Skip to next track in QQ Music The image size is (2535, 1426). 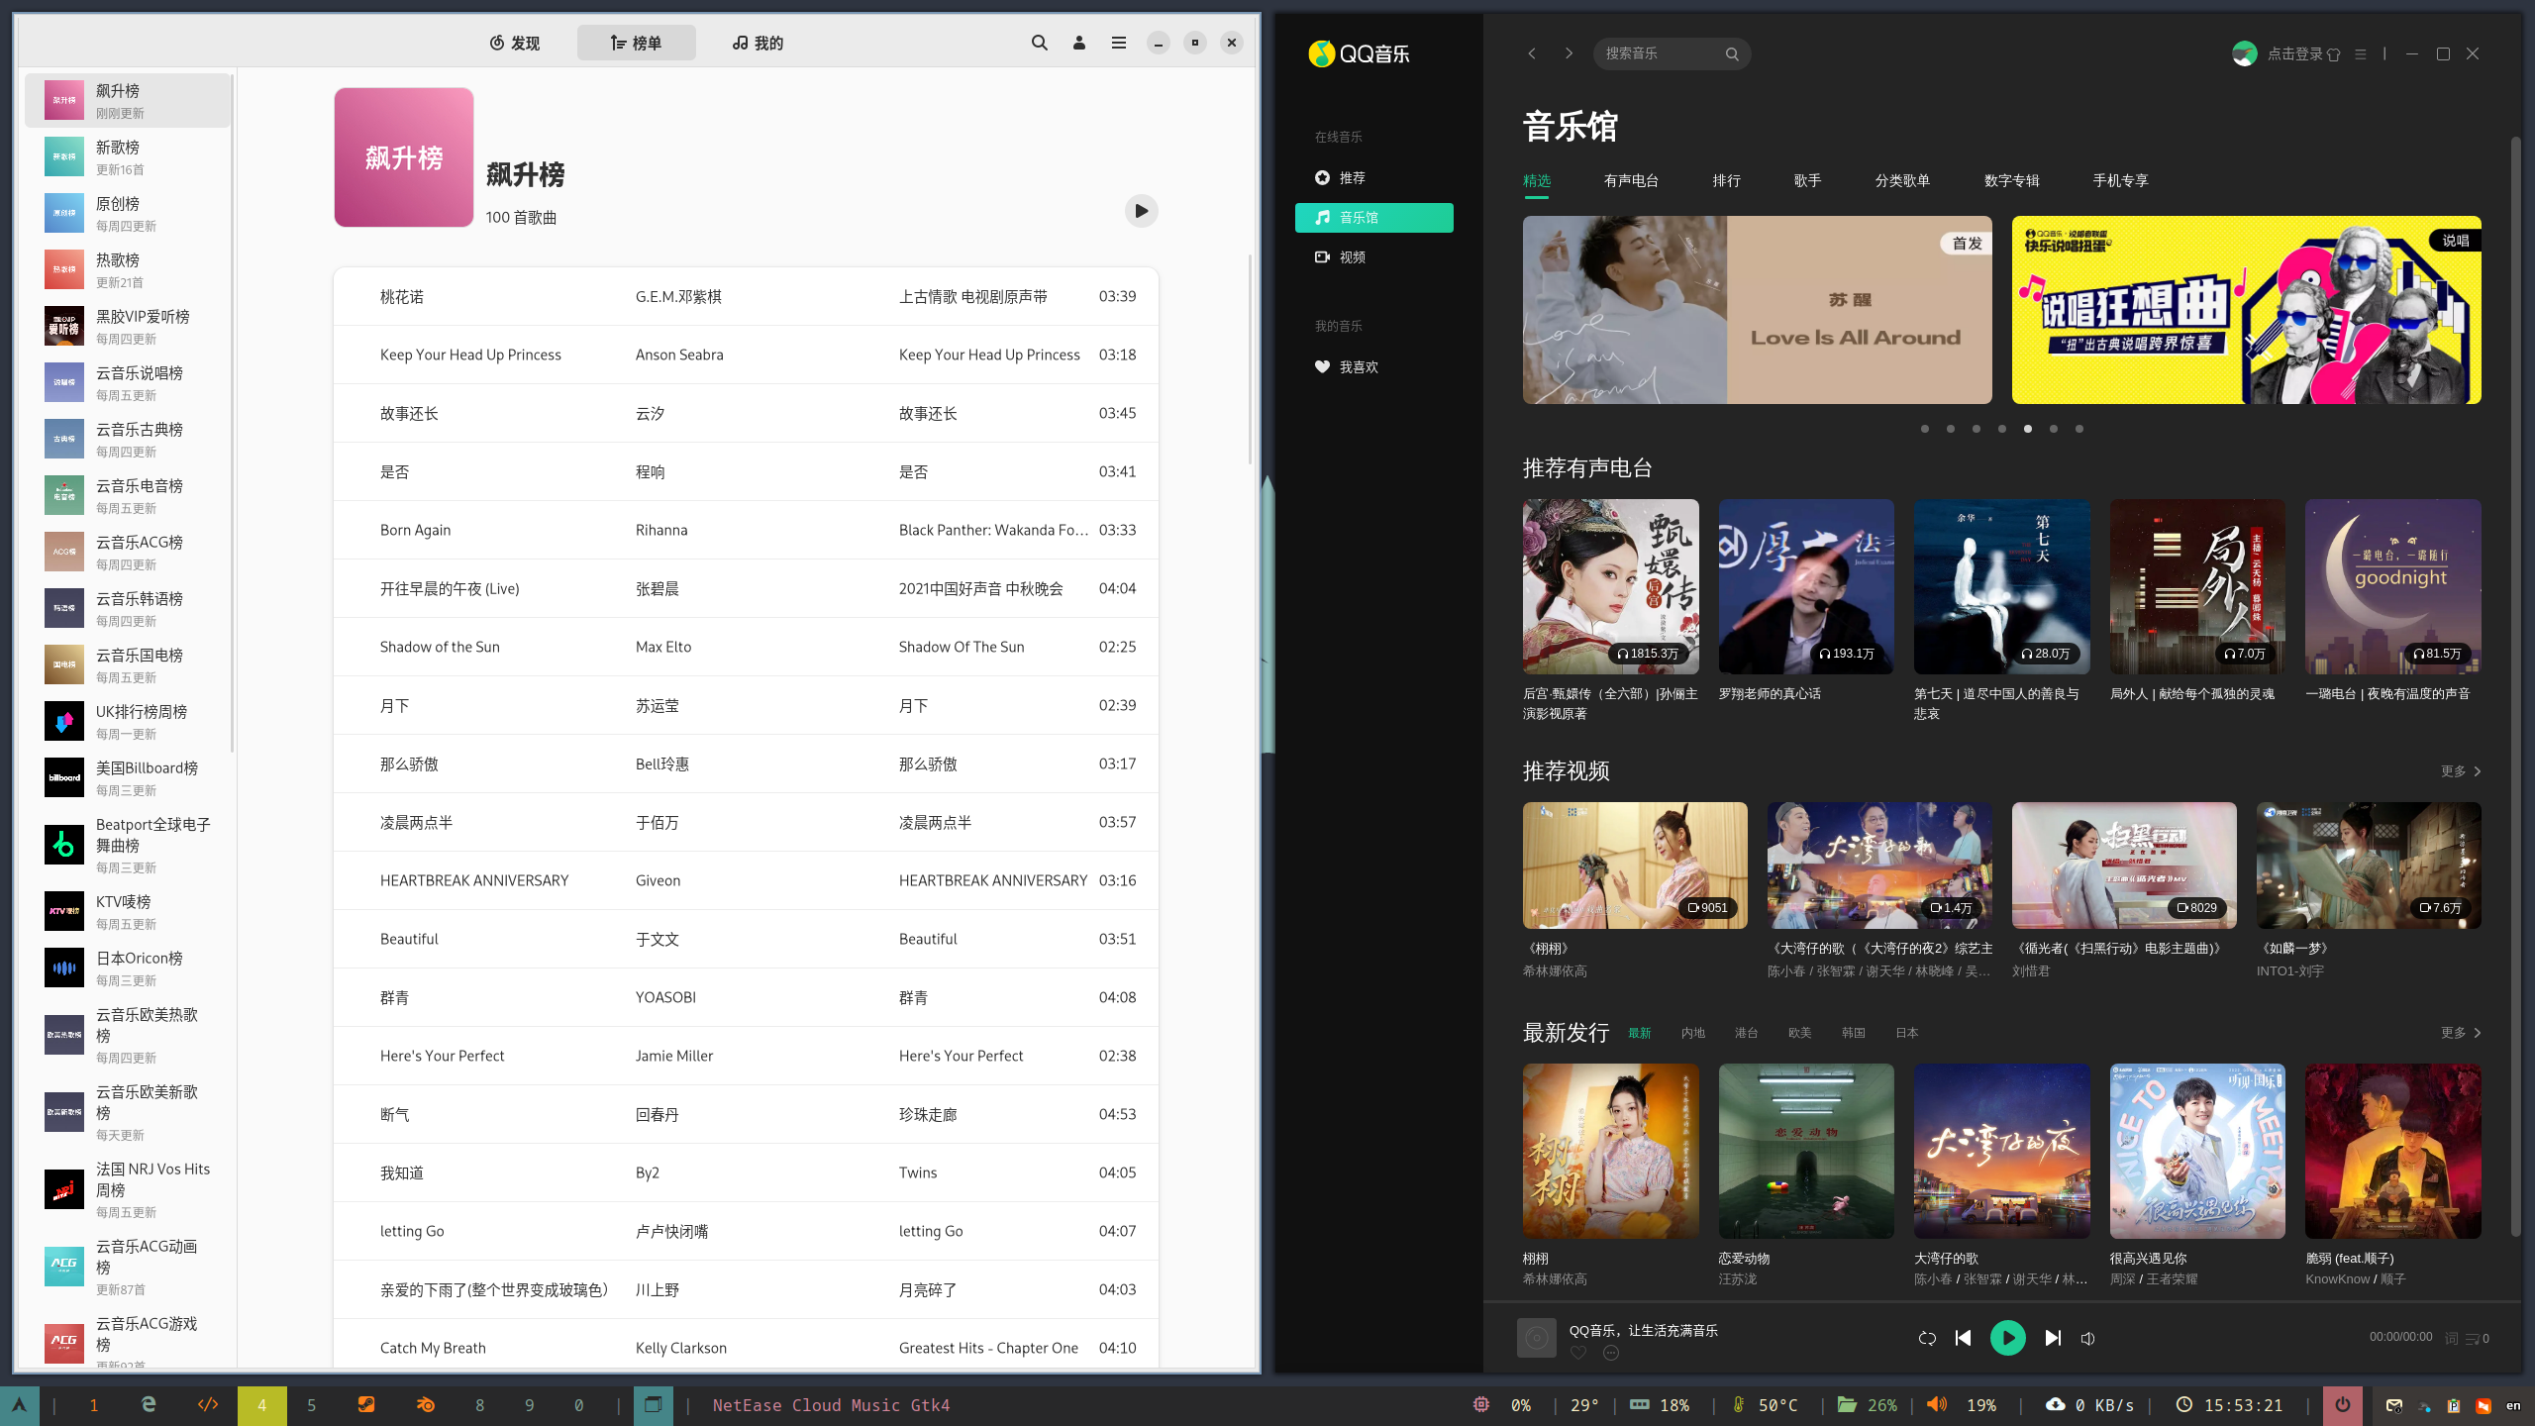(x=2053, y=1338)
